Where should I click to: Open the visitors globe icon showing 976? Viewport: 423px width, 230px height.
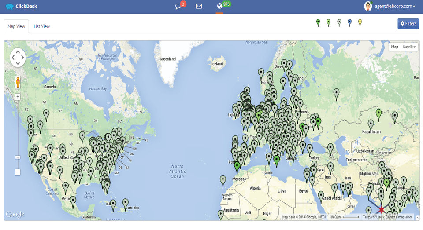click(x=223, y=5)
